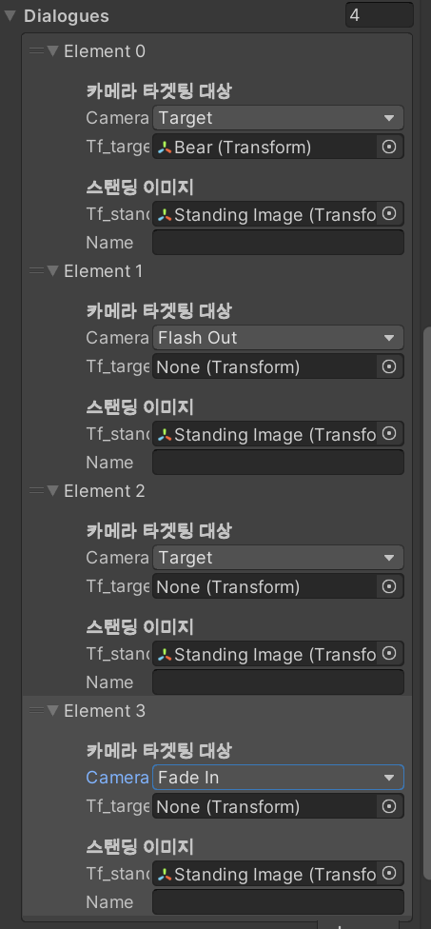Screen dimensions: 431x929
Task: Open object picker for Element 2 Tf_target
Action: pyautogui.click(x=389, y=586)
